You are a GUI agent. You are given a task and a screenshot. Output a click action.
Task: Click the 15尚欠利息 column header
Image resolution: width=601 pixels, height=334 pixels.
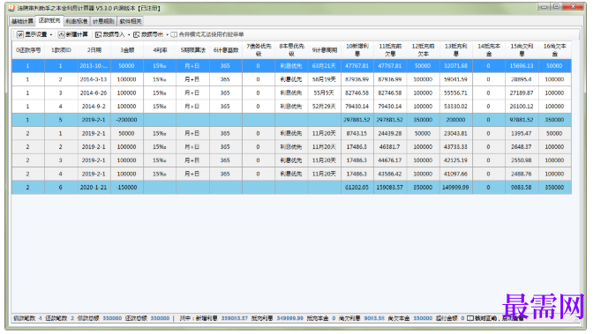(522, 50)
